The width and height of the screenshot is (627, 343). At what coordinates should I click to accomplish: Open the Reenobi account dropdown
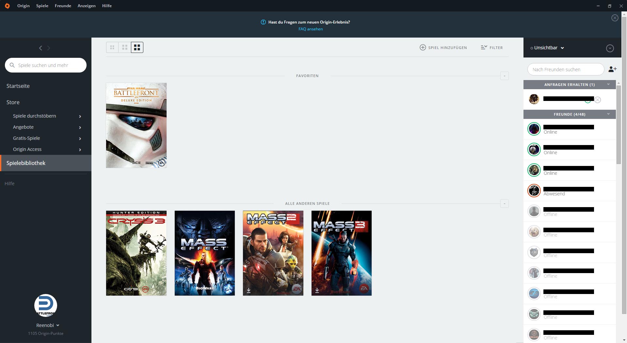tap(48, 325)
